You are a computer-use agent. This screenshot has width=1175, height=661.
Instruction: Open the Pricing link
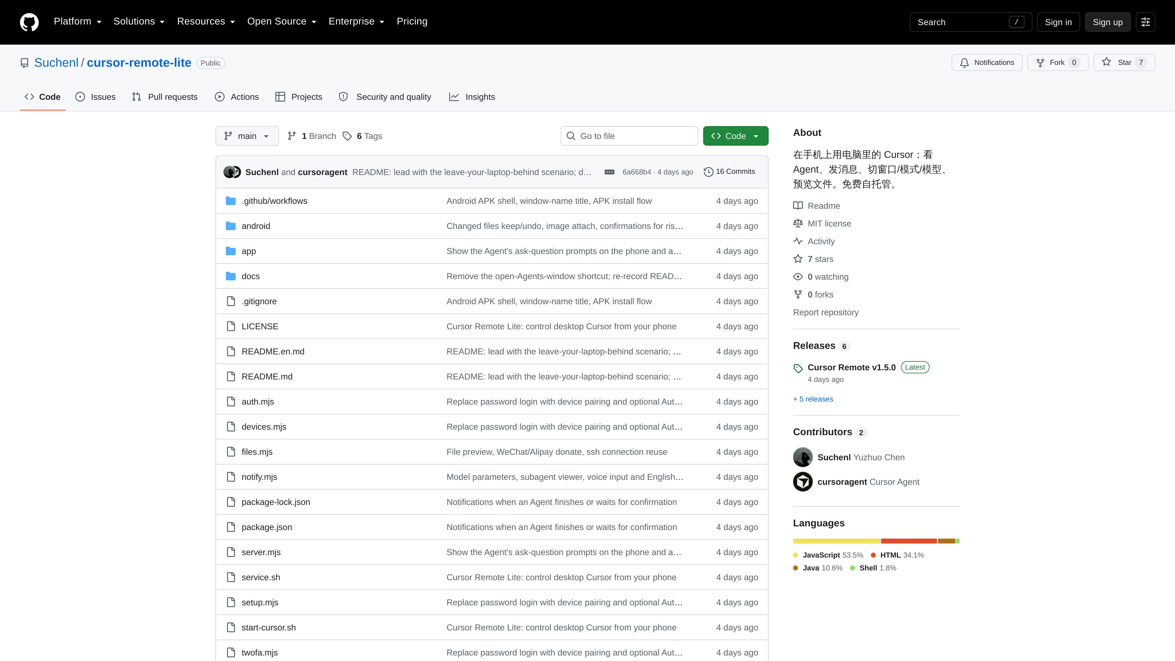click(x=412, y=21)
